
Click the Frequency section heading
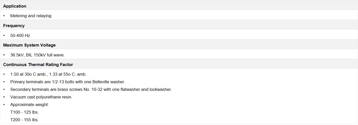[x=14, y=26]
